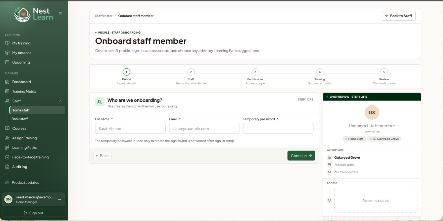Click the Nest Learn logo

(x=34, y=14)
